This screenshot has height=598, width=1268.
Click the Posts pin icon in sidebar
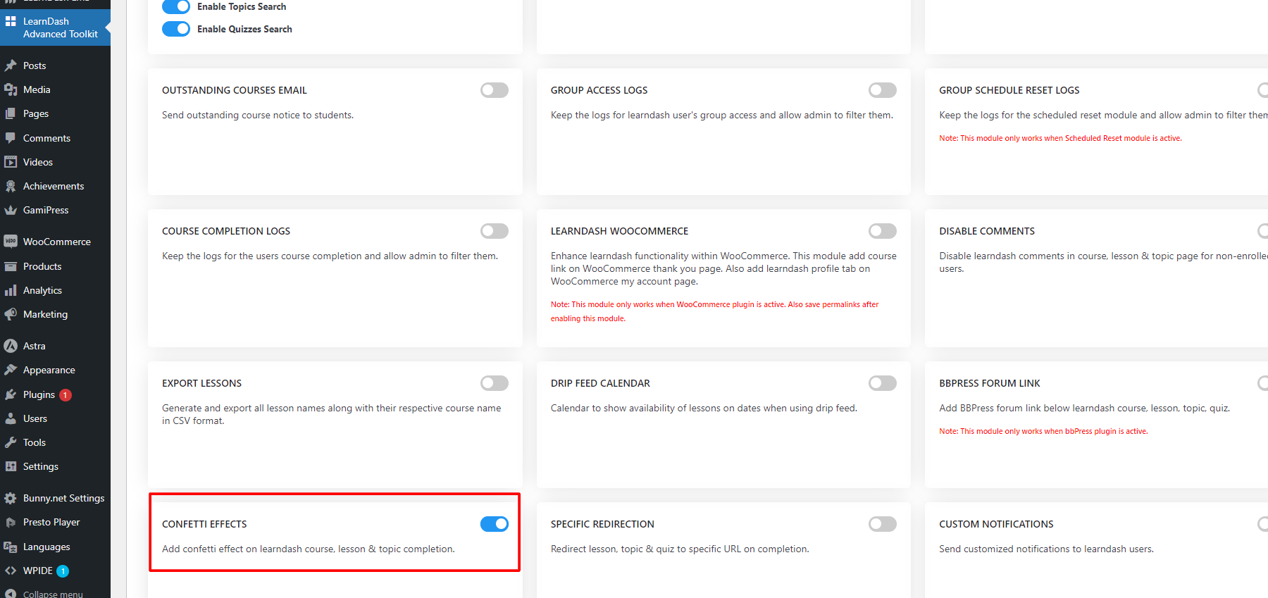pos(11,66)
